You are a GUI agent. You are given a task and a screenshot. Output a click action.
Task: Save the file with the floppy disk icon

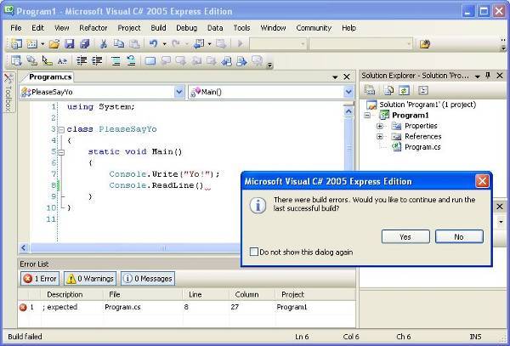[x=70, y=43]
